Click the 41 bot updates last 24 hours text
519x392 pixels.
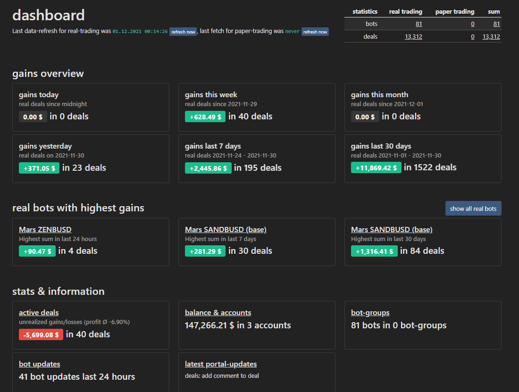[x=77, y=377]
